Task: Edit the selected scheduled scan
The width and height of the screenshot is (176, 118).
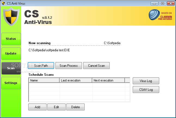Action: pos(56,107)
